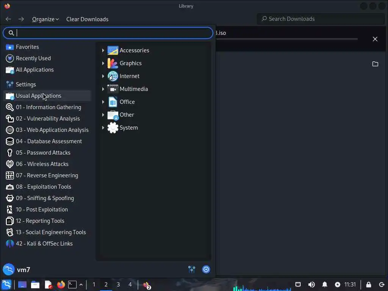Click the 07 - Reverse Engineering icon
The height and width of the screenshot is (291, 388).
[x=9, y=175]
